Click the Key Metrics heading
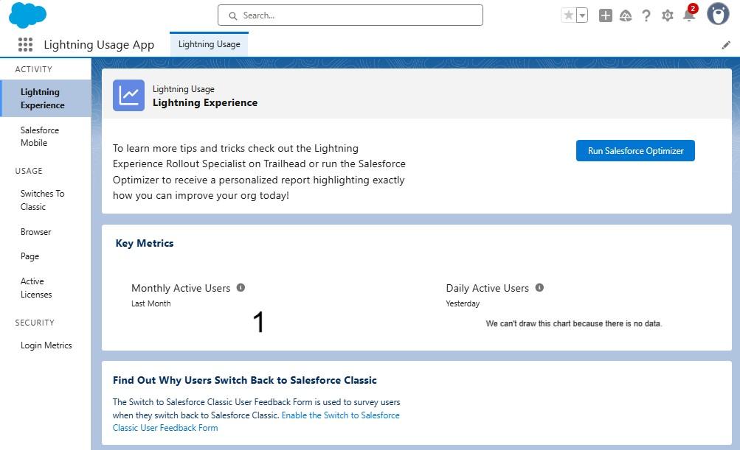Image resolution: width=740 pixels, height=450 pixels. pos(145,243)
